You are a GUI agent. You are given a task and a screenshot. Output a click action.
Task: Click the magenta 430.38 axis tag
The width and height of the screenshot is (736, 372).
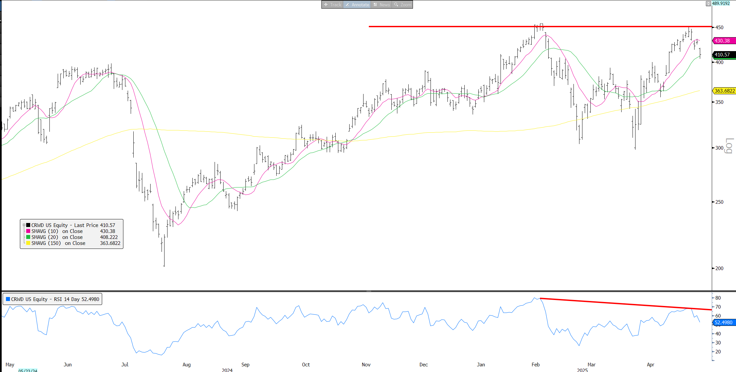[722, 40]
